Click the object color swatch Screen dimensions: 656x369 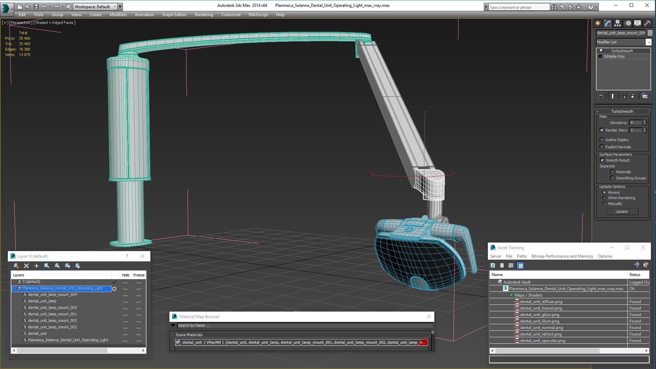[650, 33]
